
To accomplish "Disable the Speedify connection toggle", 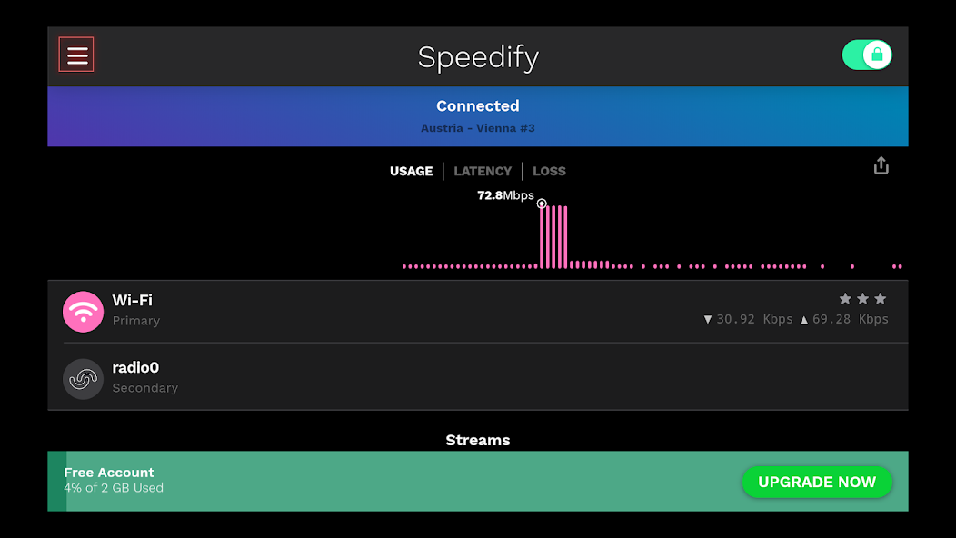I will click(x=867, y=55).
